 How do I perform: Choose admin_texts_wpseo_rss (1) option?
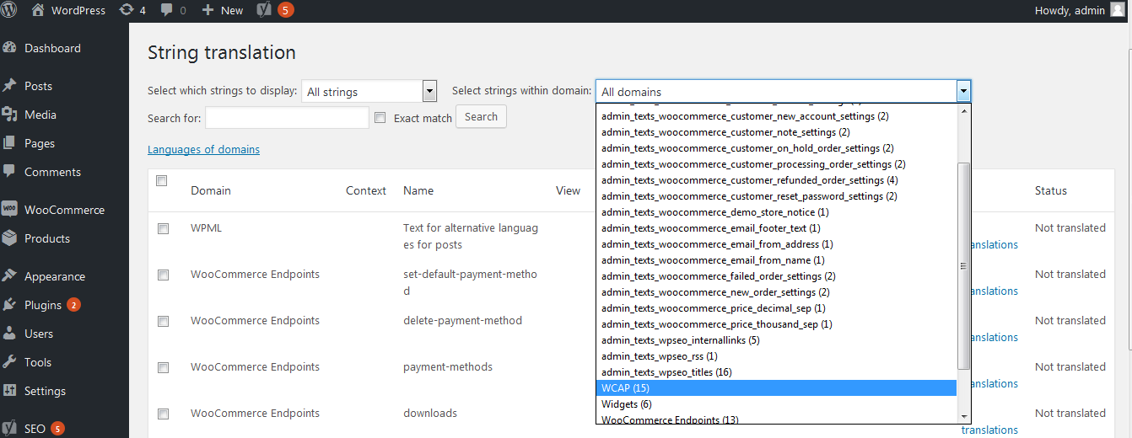point(776,355)
